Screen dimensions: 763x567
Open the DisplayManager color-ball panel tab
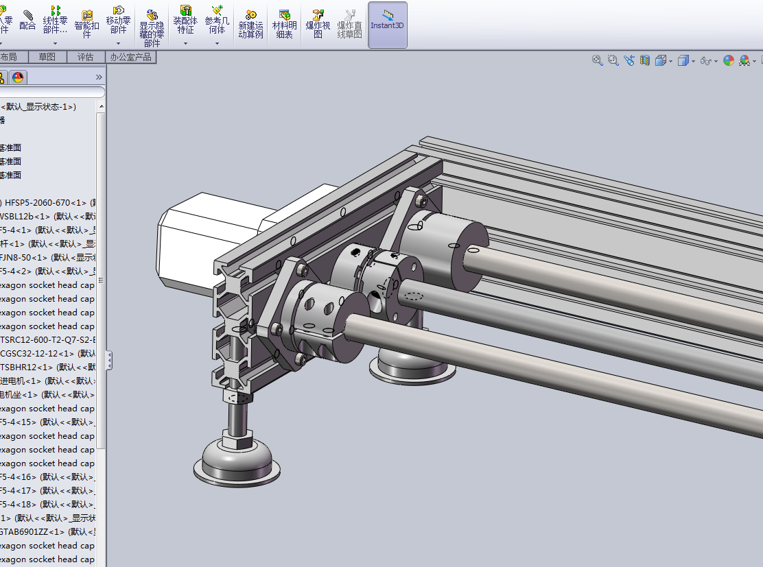coord(18,77)
